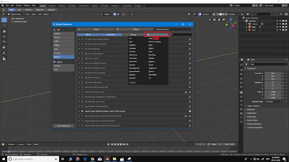Viewport: 289px width, 162px height.
Task: Select the Cursor tool in the toolbar
Action: point(4,25)
